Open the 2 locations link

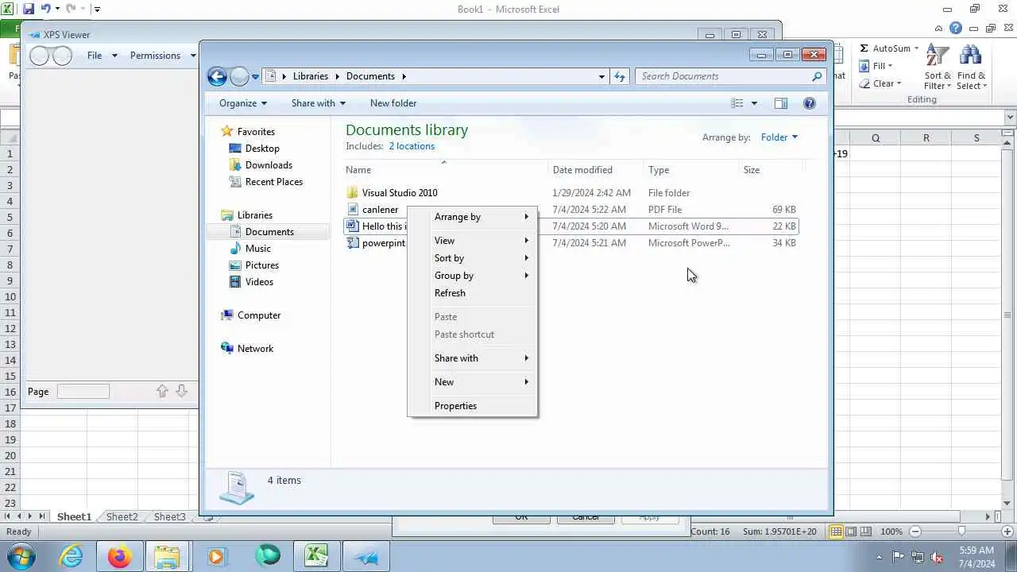(412, 146)
